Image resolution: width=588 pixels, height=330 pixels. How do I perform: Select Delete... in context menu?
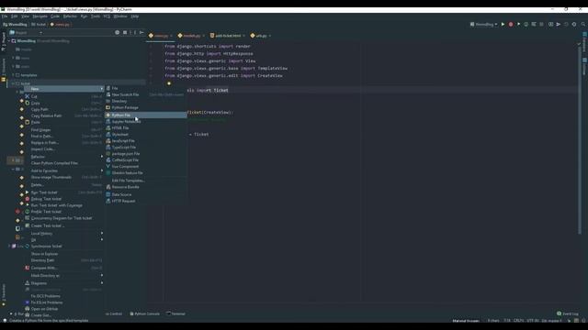click(63, 185)
